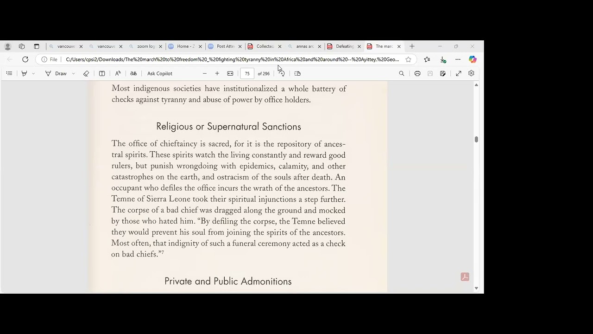
Task: Open PDF toolbar settings gear
Action: [471, 73]
